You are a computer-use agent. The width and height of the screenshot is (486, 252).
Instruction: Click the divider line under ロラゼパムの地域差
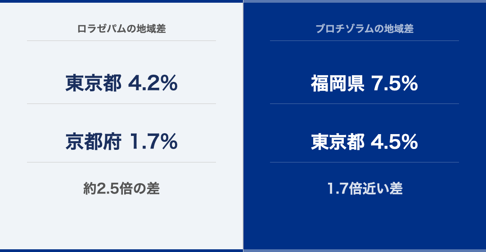pyautogui.click(x=121, y=40)
